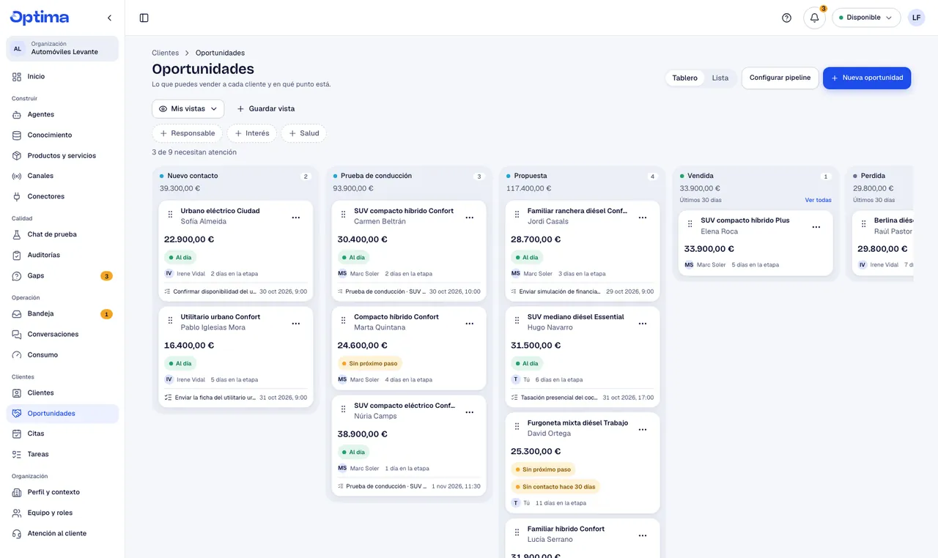Open Citas calendar page
Image resolution: width=938 pixels, height=558 pixels.
[x=62, y=434]
